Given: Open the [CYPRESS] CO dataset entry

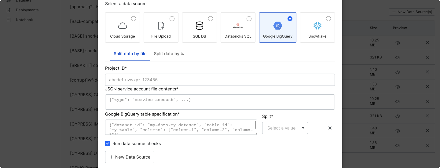Looking at the screenshot, I should click(84, 95).
